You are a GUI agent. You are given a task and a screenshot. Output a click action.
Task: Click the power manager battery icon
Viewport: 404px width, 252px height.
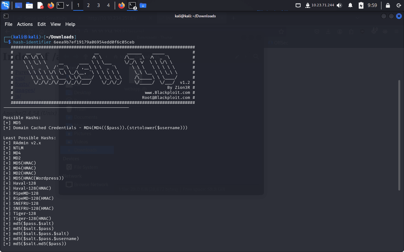361,5
